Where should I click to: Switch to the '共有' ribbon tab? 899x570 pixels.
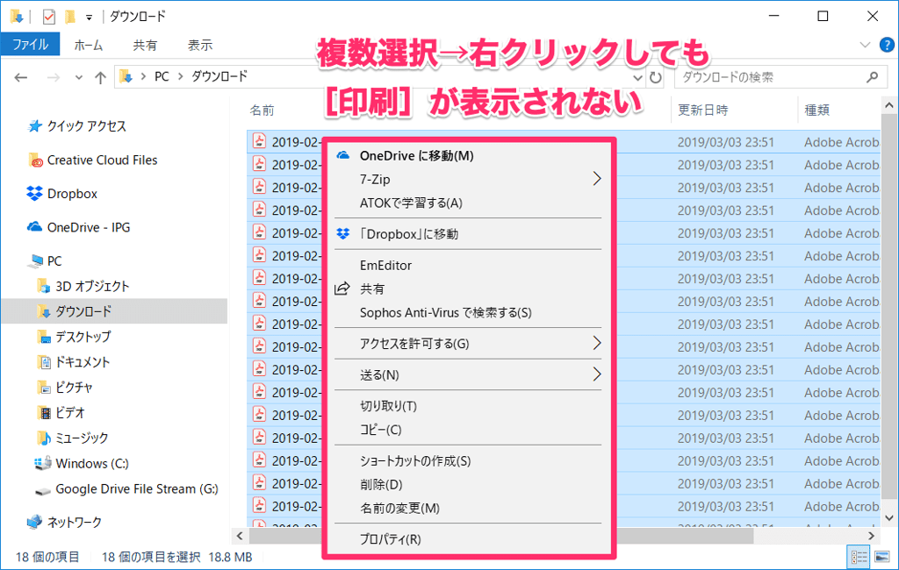point(145,45)
